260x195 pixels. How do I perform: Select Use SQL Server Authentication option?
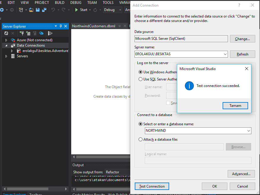141,79
